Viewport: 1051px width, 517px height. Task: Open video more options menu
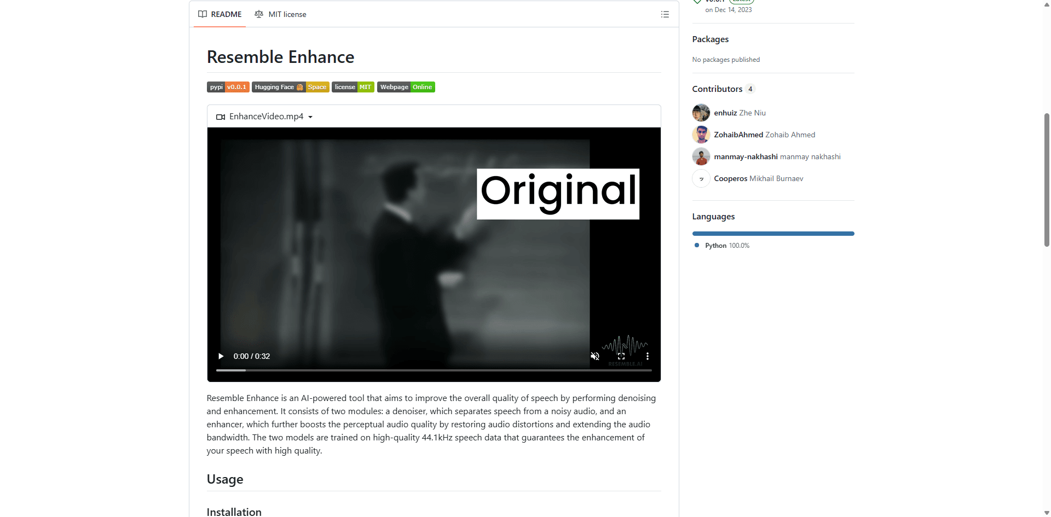[x=648, y=356]
